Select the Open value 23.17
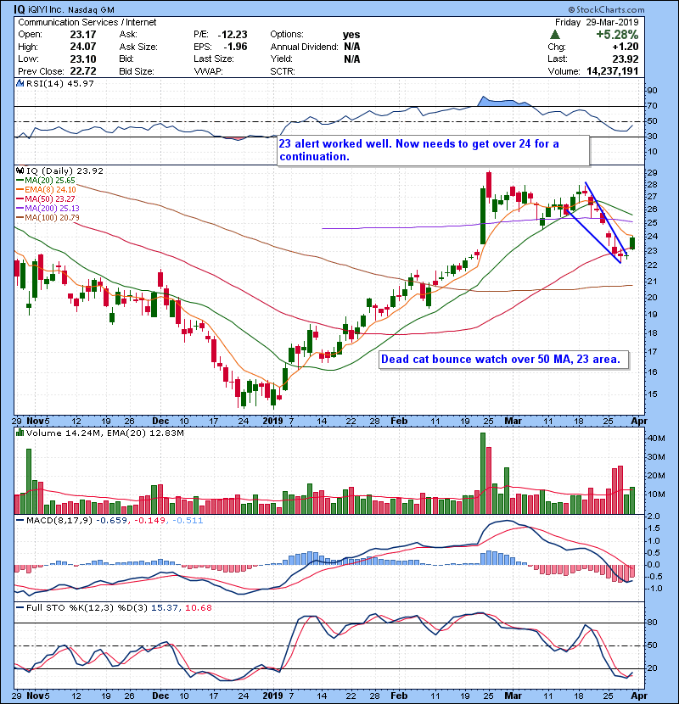This screenshot has height=704, width=679. (x=82, y=35)
